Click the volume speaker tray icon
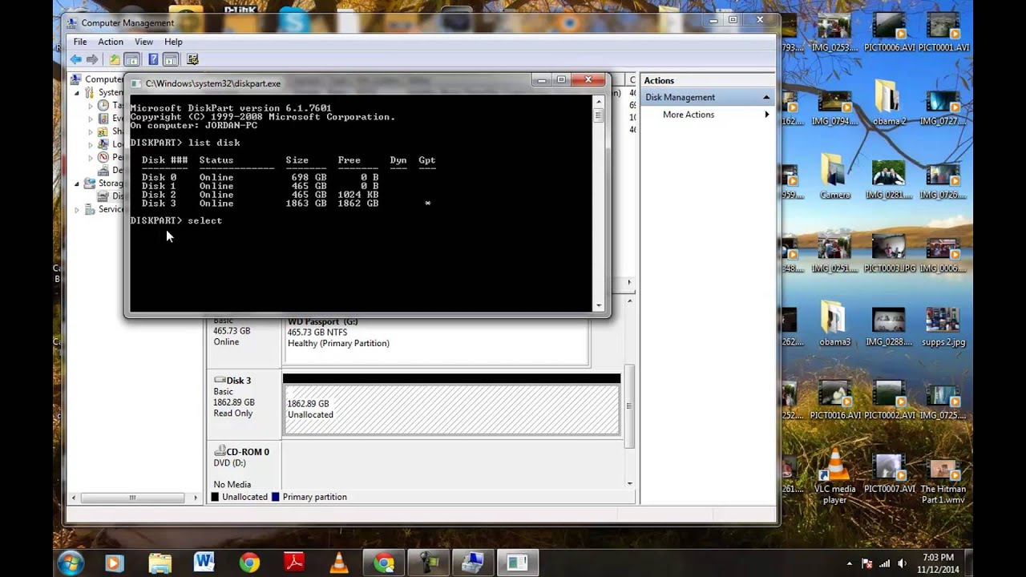 pyautogui.click(x=903, y=563)
